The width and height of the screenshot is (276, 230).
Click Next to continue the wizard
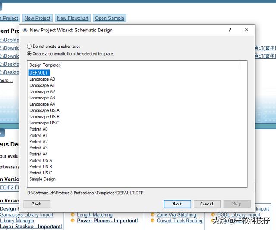(177, 204)
